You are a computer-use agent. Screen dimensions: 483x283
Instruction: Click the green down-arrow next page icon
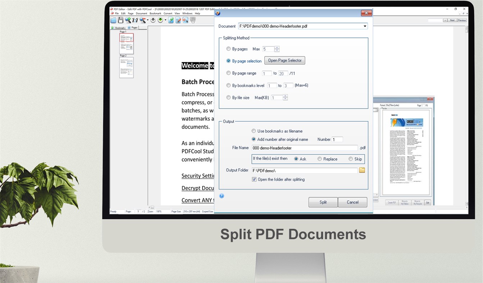pos(161,20)
